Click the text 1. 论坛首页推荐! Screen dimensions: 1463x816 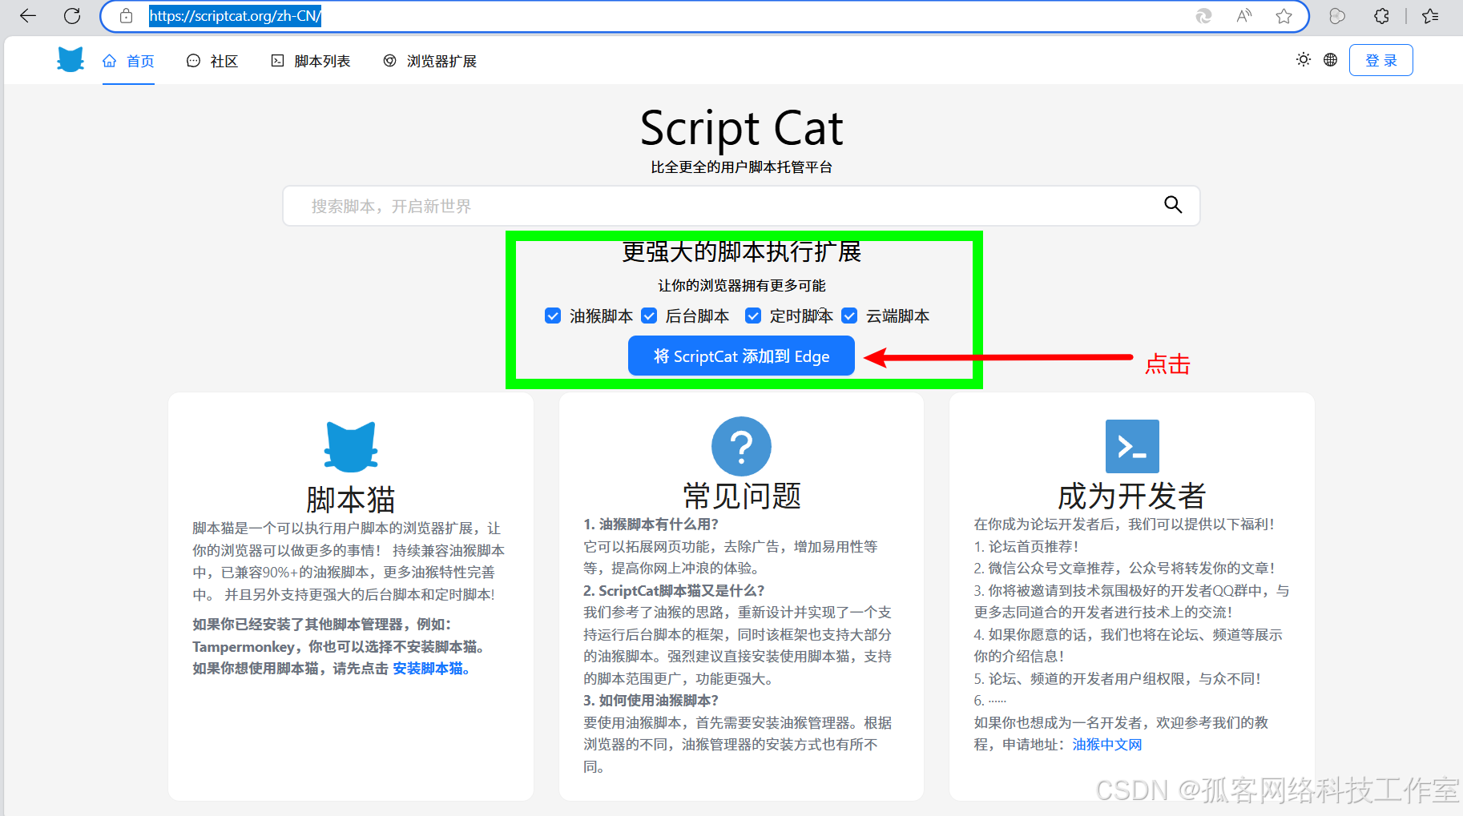point(1026,547)
